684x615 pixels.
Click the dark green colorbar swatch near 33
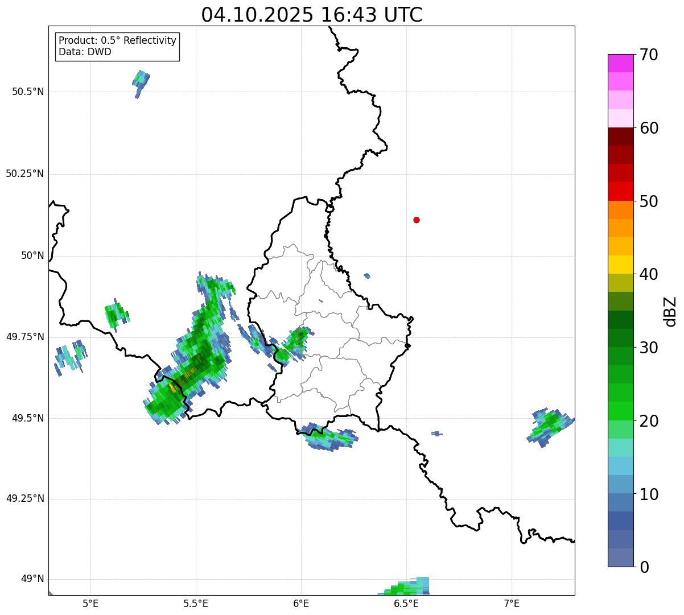(x=620, y=320)
